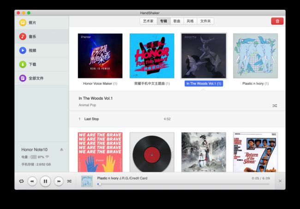Open the Plastic n Ivory album cover

coord(255,56)
